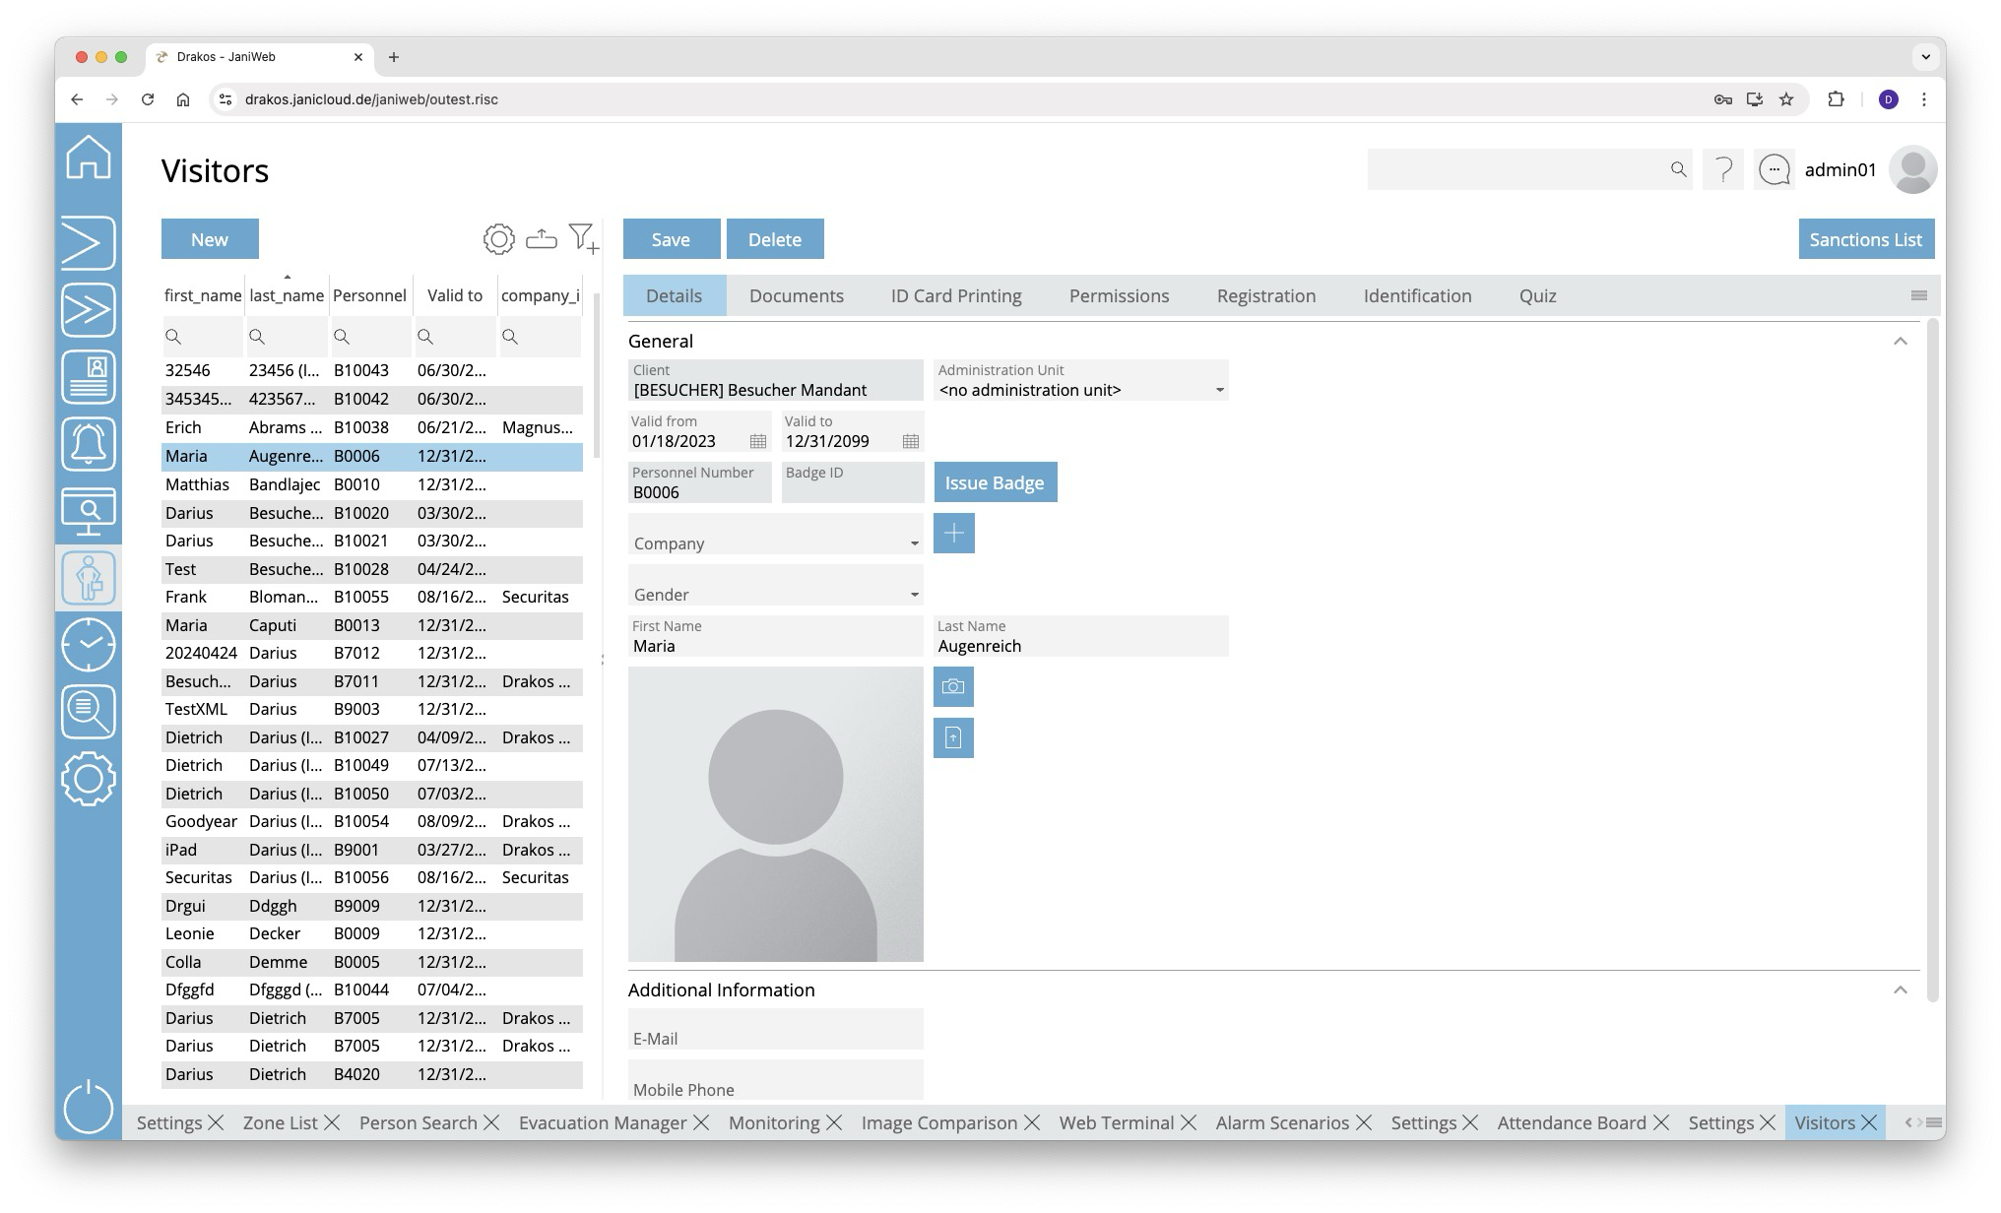Collapse the General section
The width and height of the screenshot is (2001, 1213).
[1900, 342]
